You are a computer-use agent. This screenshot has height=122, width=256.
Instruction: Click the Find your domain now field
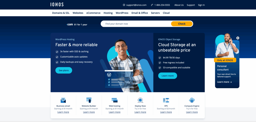pos(136,24)
